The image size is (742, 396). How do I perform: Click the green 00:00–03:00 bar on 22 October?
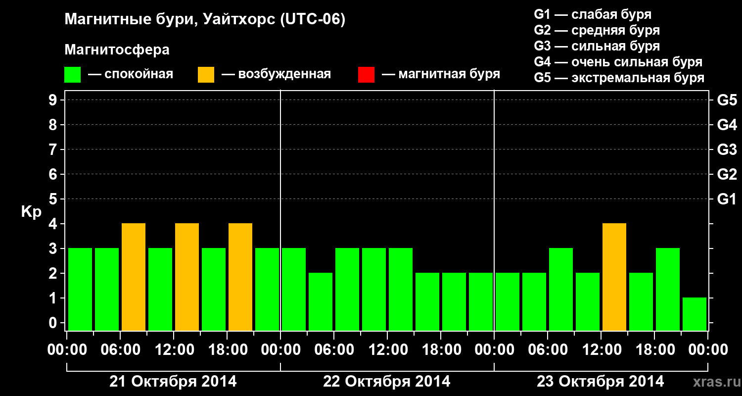pos(294,289)
